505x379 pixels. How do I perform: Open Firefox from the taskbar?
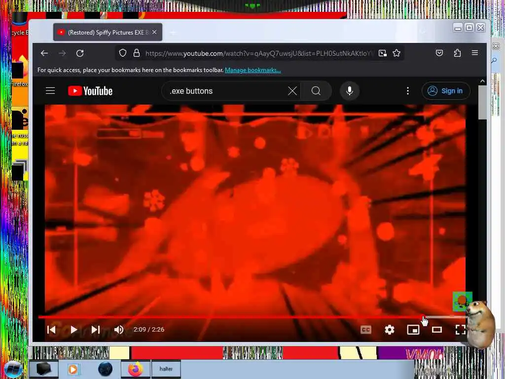136,369
